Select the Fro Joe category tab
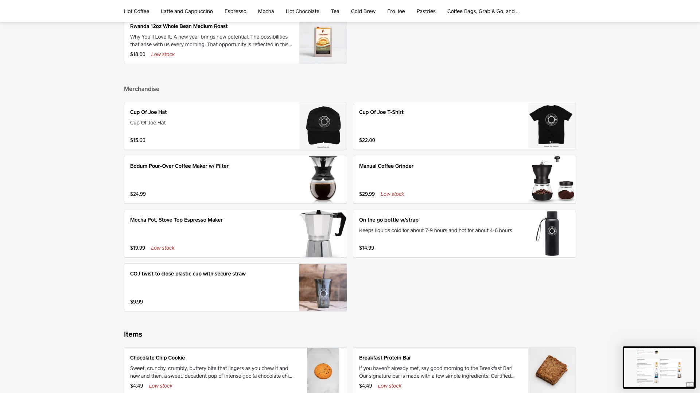The height and width of the screenshot is (393, 700). pyautogui.click(x=396, y=11)
